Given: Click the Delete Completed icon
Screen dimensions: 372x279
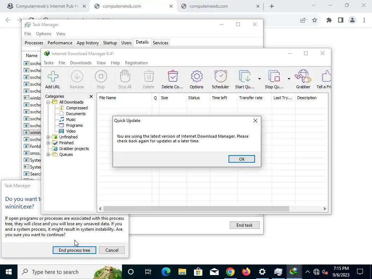Looking at the screenshot, I should (173, 80).
